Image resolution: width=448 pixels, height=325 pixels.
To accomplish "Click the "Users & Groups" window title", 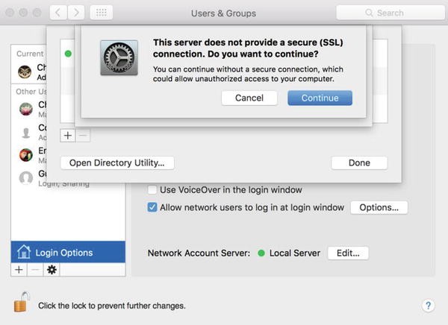I will click(x=223, y=13).
